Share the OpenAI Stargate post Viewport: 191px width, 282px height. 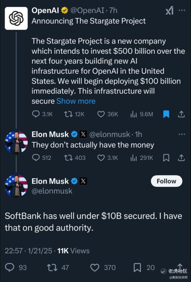181,114
